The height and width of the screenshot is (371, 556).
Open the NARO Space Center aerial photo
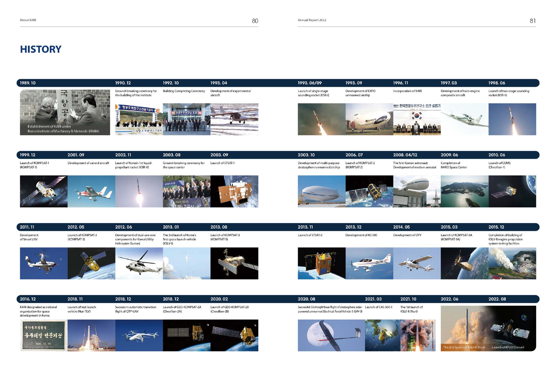point(464,191)
